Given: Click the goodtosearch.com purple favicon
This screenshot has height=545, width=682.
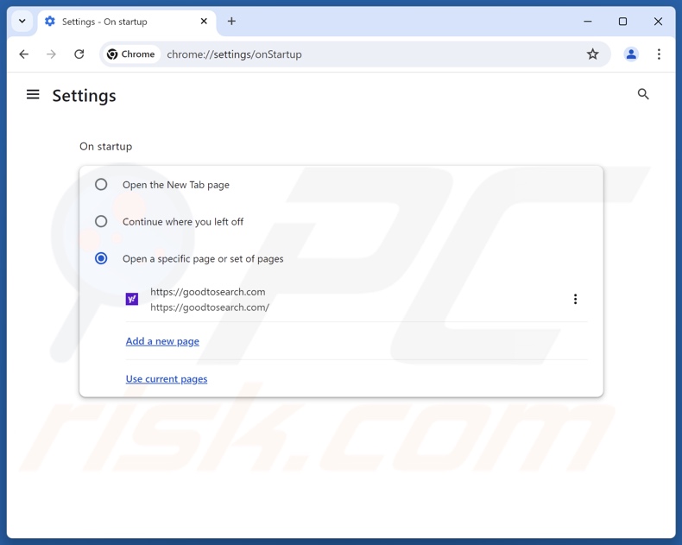Looking at the screenshot, I should [132, 299].
